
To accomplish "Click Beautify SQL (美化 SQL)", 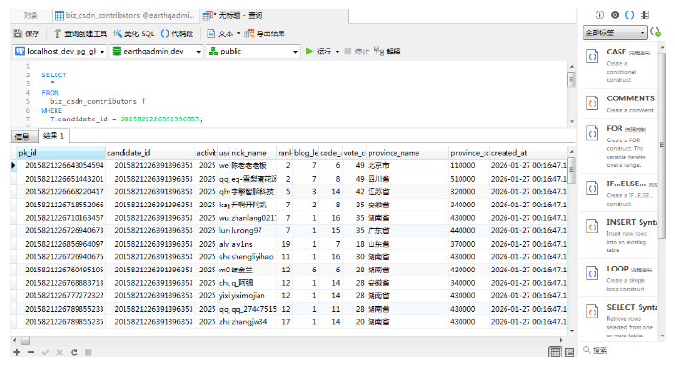I will [x=134, y=33].
